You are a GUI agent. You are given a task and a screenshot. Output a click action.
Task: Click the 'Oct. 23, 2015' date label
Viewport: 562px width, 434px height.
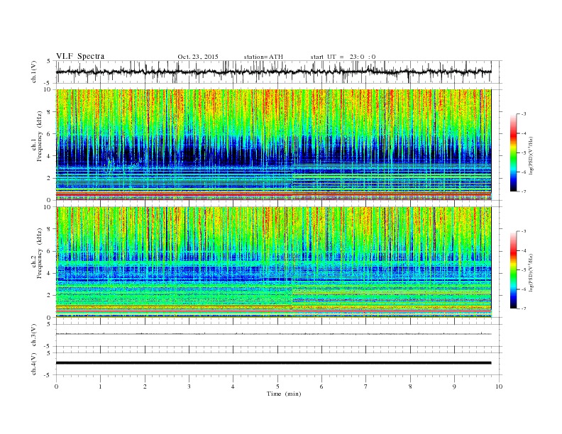coord(198,57)
